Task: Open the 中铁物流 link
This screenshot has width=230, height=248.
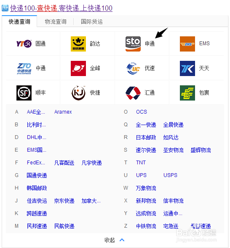Action: pyautogui.click(x=146, y=226)
